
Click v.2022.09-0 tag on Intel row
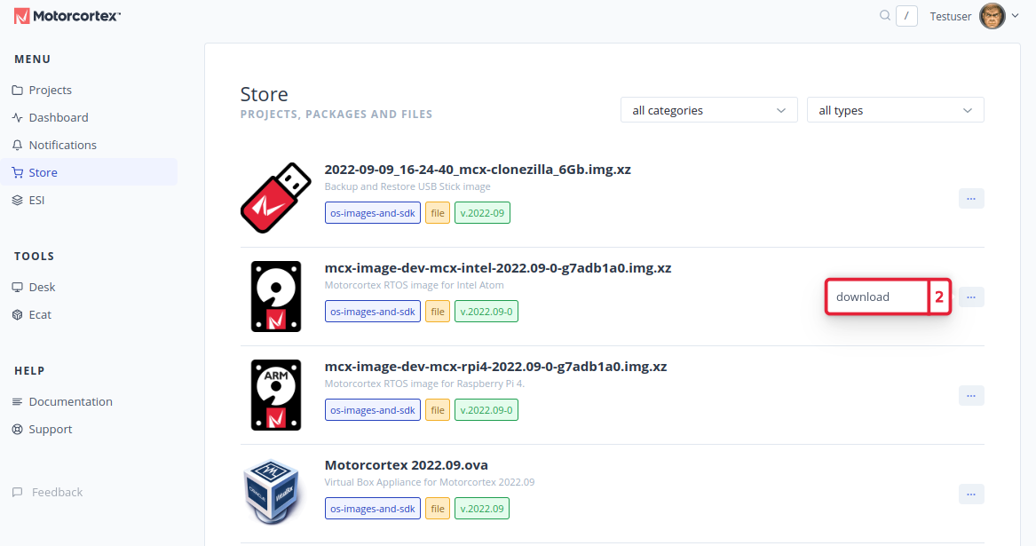(486, 312)
